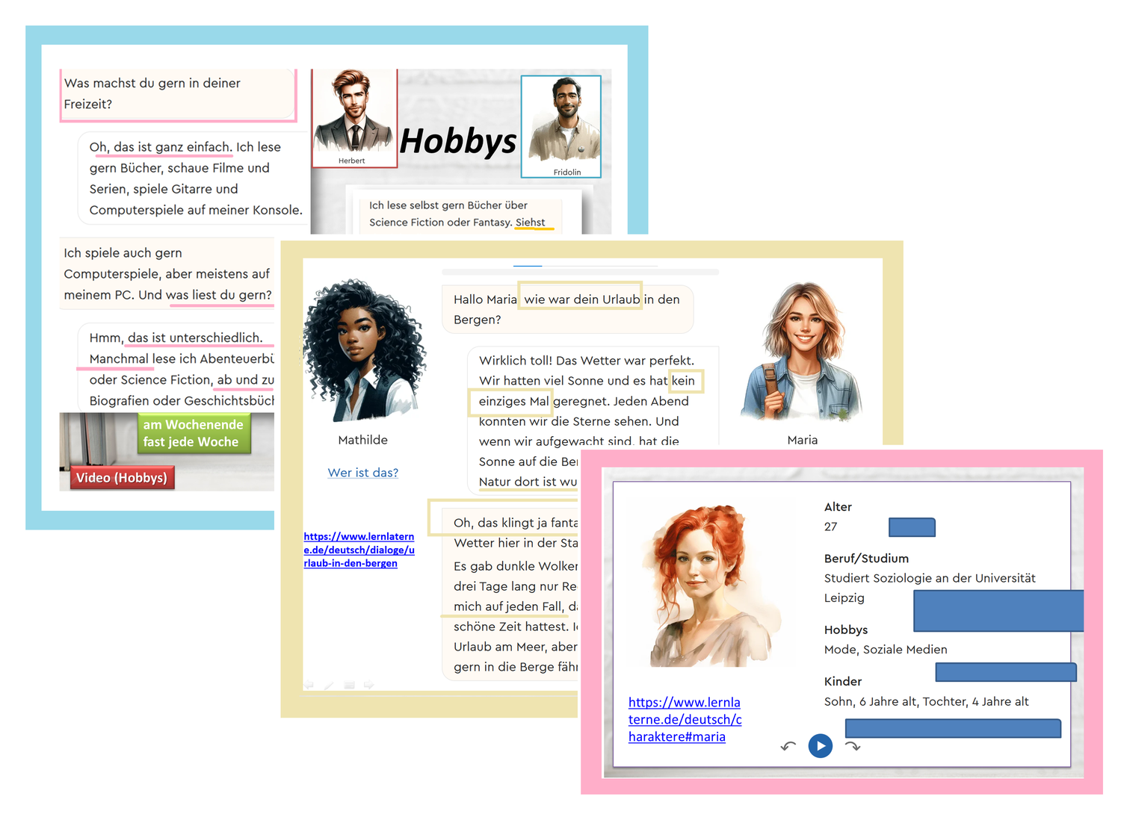Click the blue box right of "Kinder"
The image size is (1121, 814).
tap(1006, 672)
